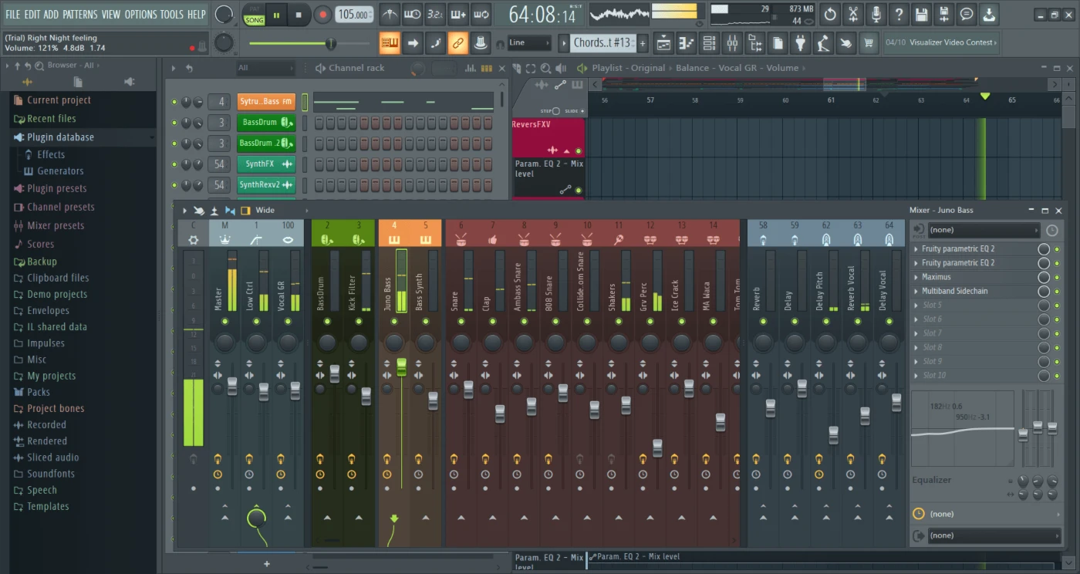This screenshot has width=1080, height=574.
Task: Toggle SONG/PAT mode switch
Action: pos(254,15)
